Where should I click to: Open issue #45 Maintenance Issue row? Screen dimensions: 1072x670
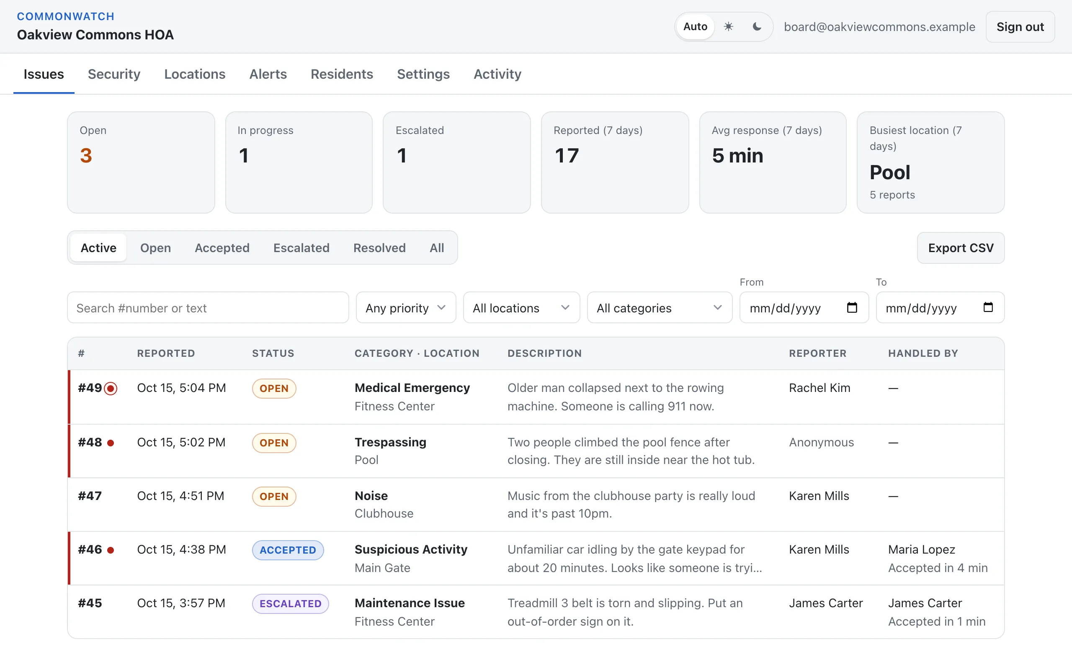[536, 612]
